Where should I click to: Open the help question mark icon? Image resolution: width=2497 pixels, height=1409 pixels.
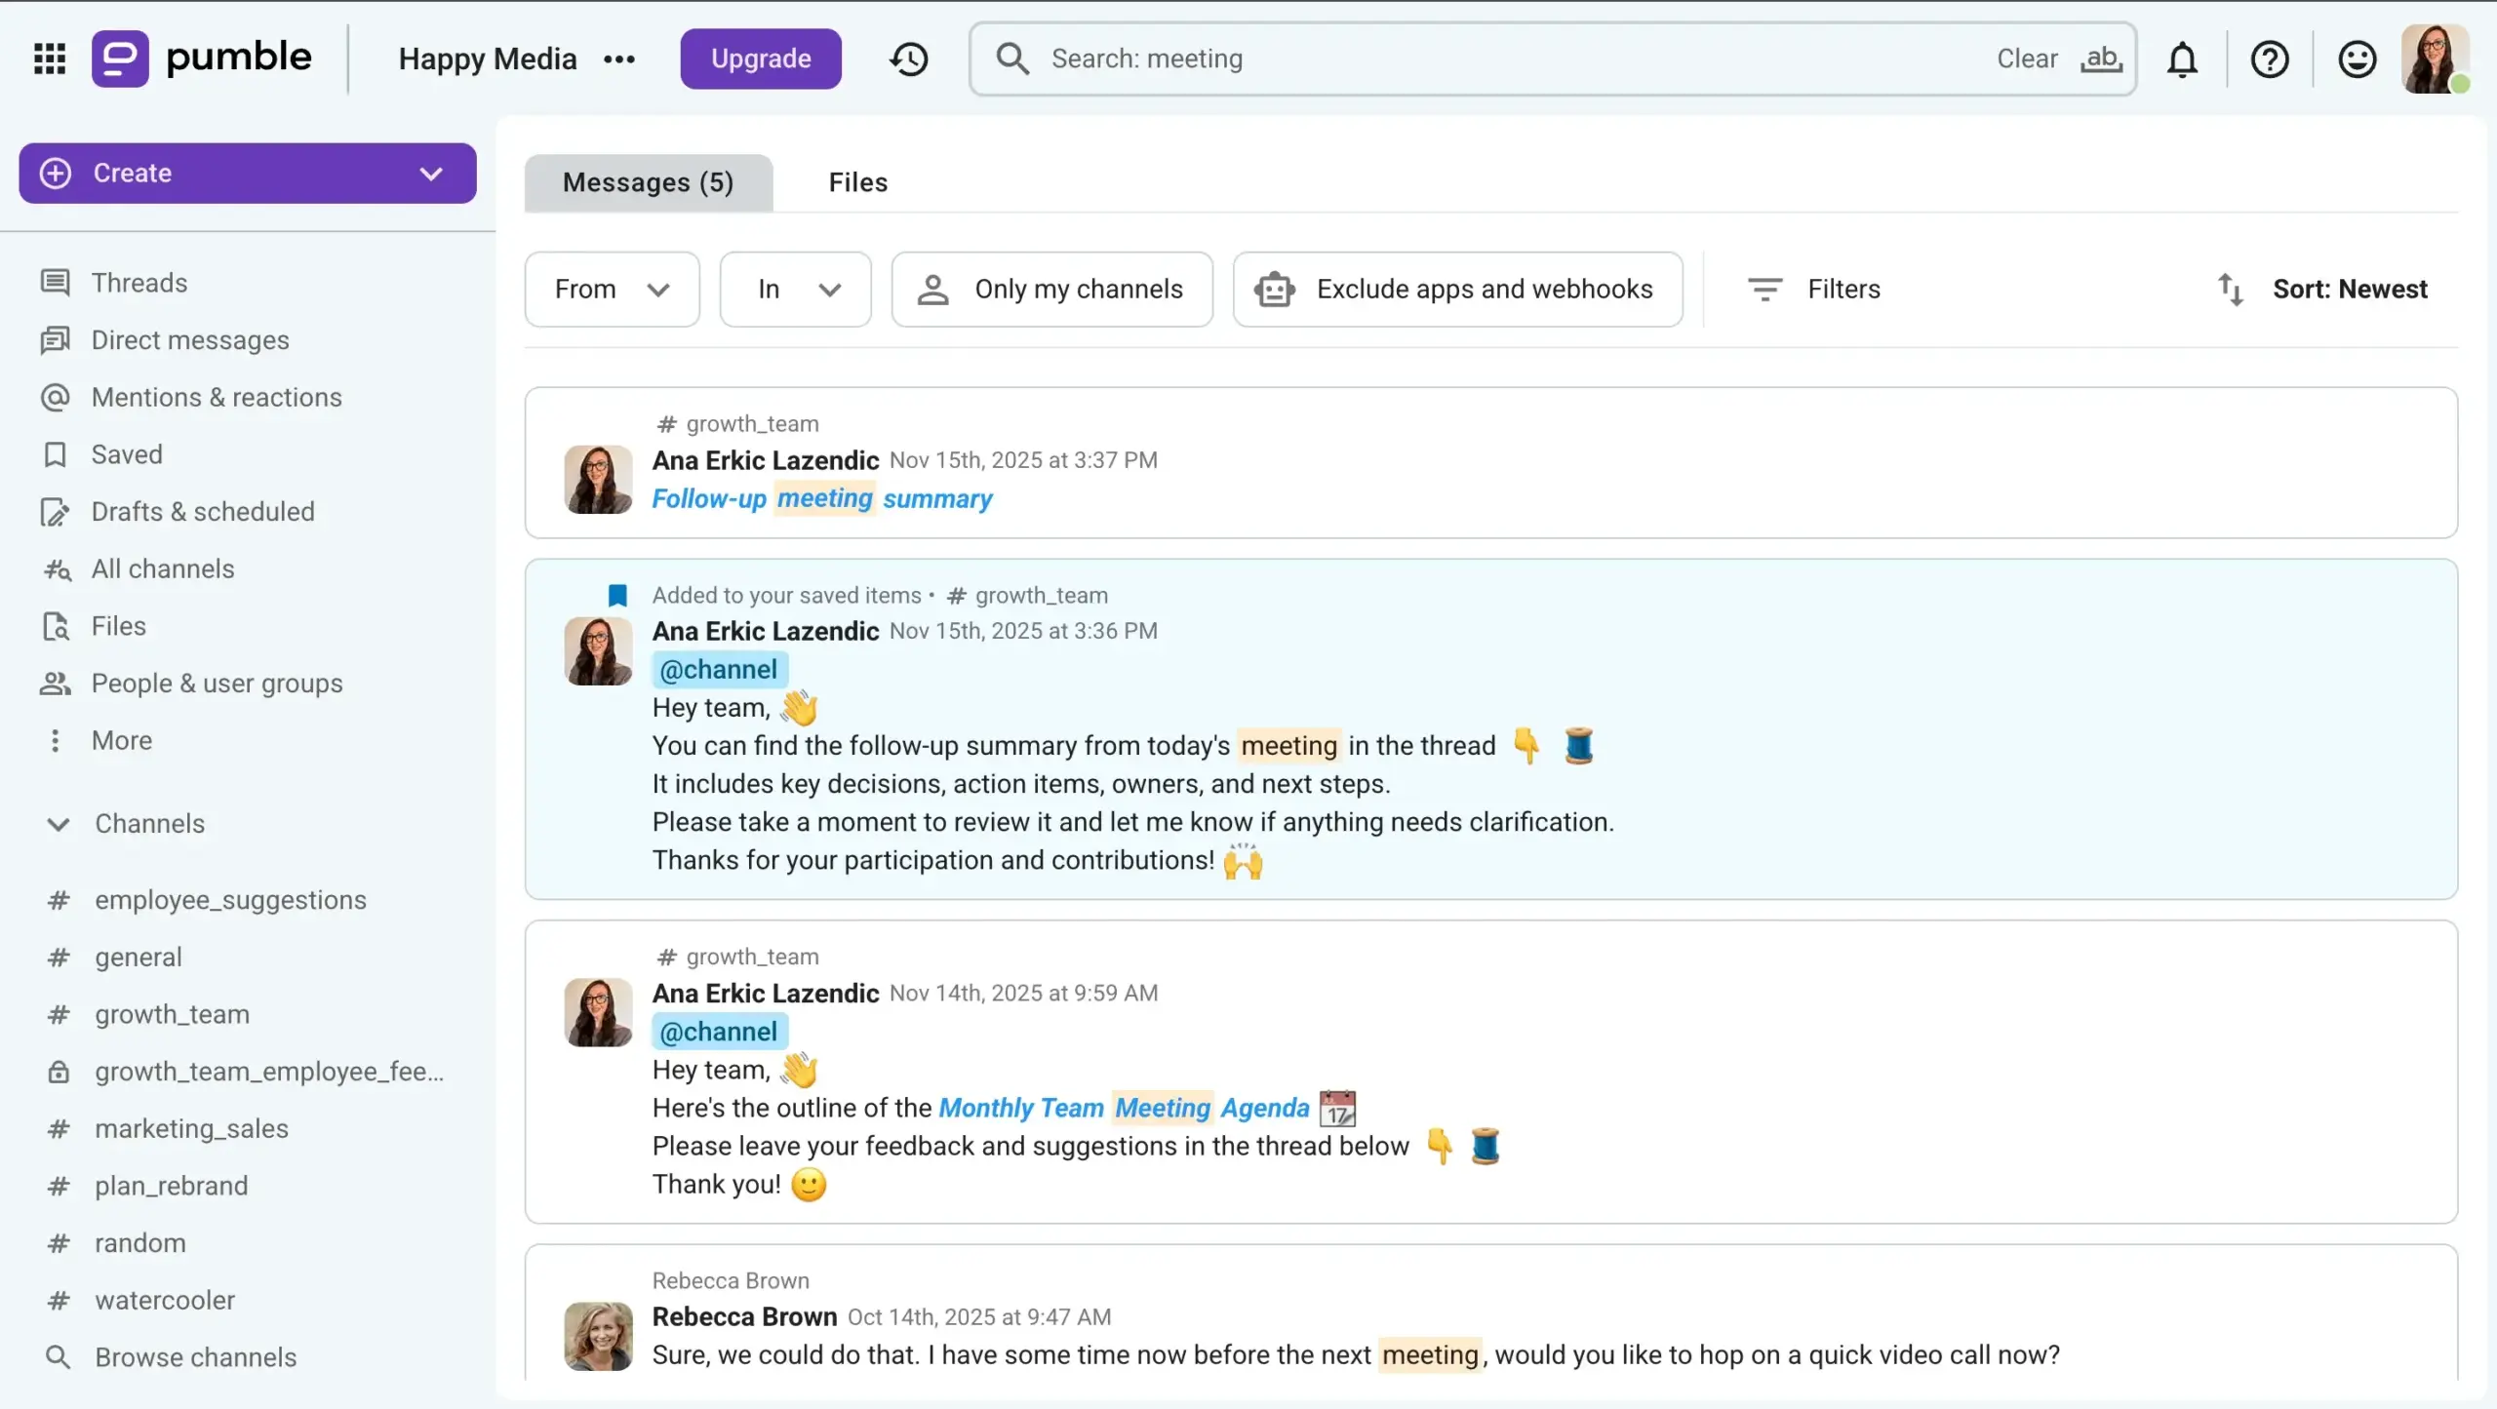[2270, 59]
